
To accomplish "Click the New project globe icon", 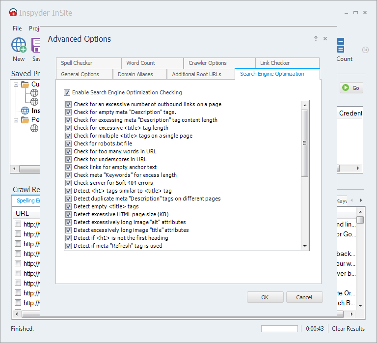I will tap(19, 45).
